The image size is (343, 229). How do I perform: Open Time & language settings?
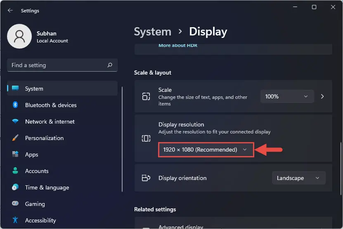(x=62, y=187)
